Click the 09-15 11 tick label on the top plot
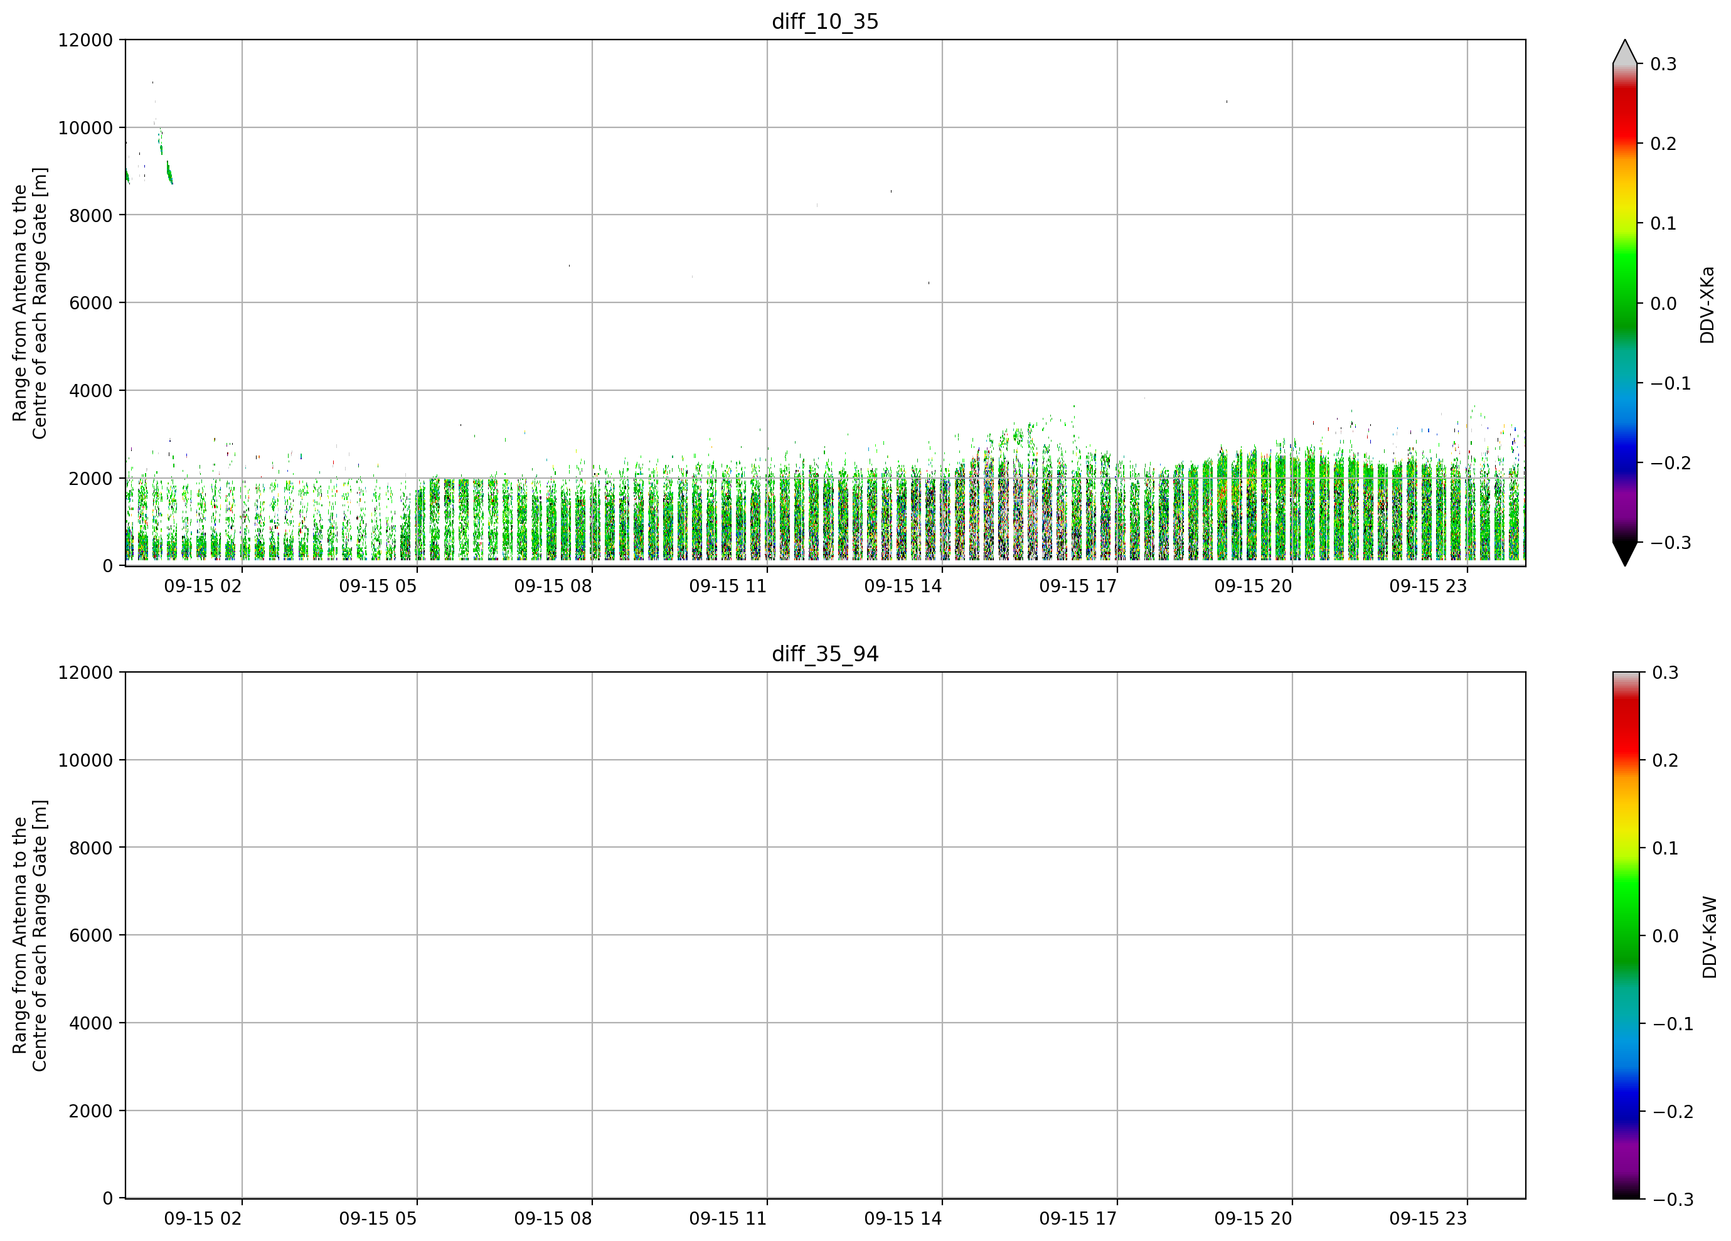1731x1241 pixels. pos(727,586)
